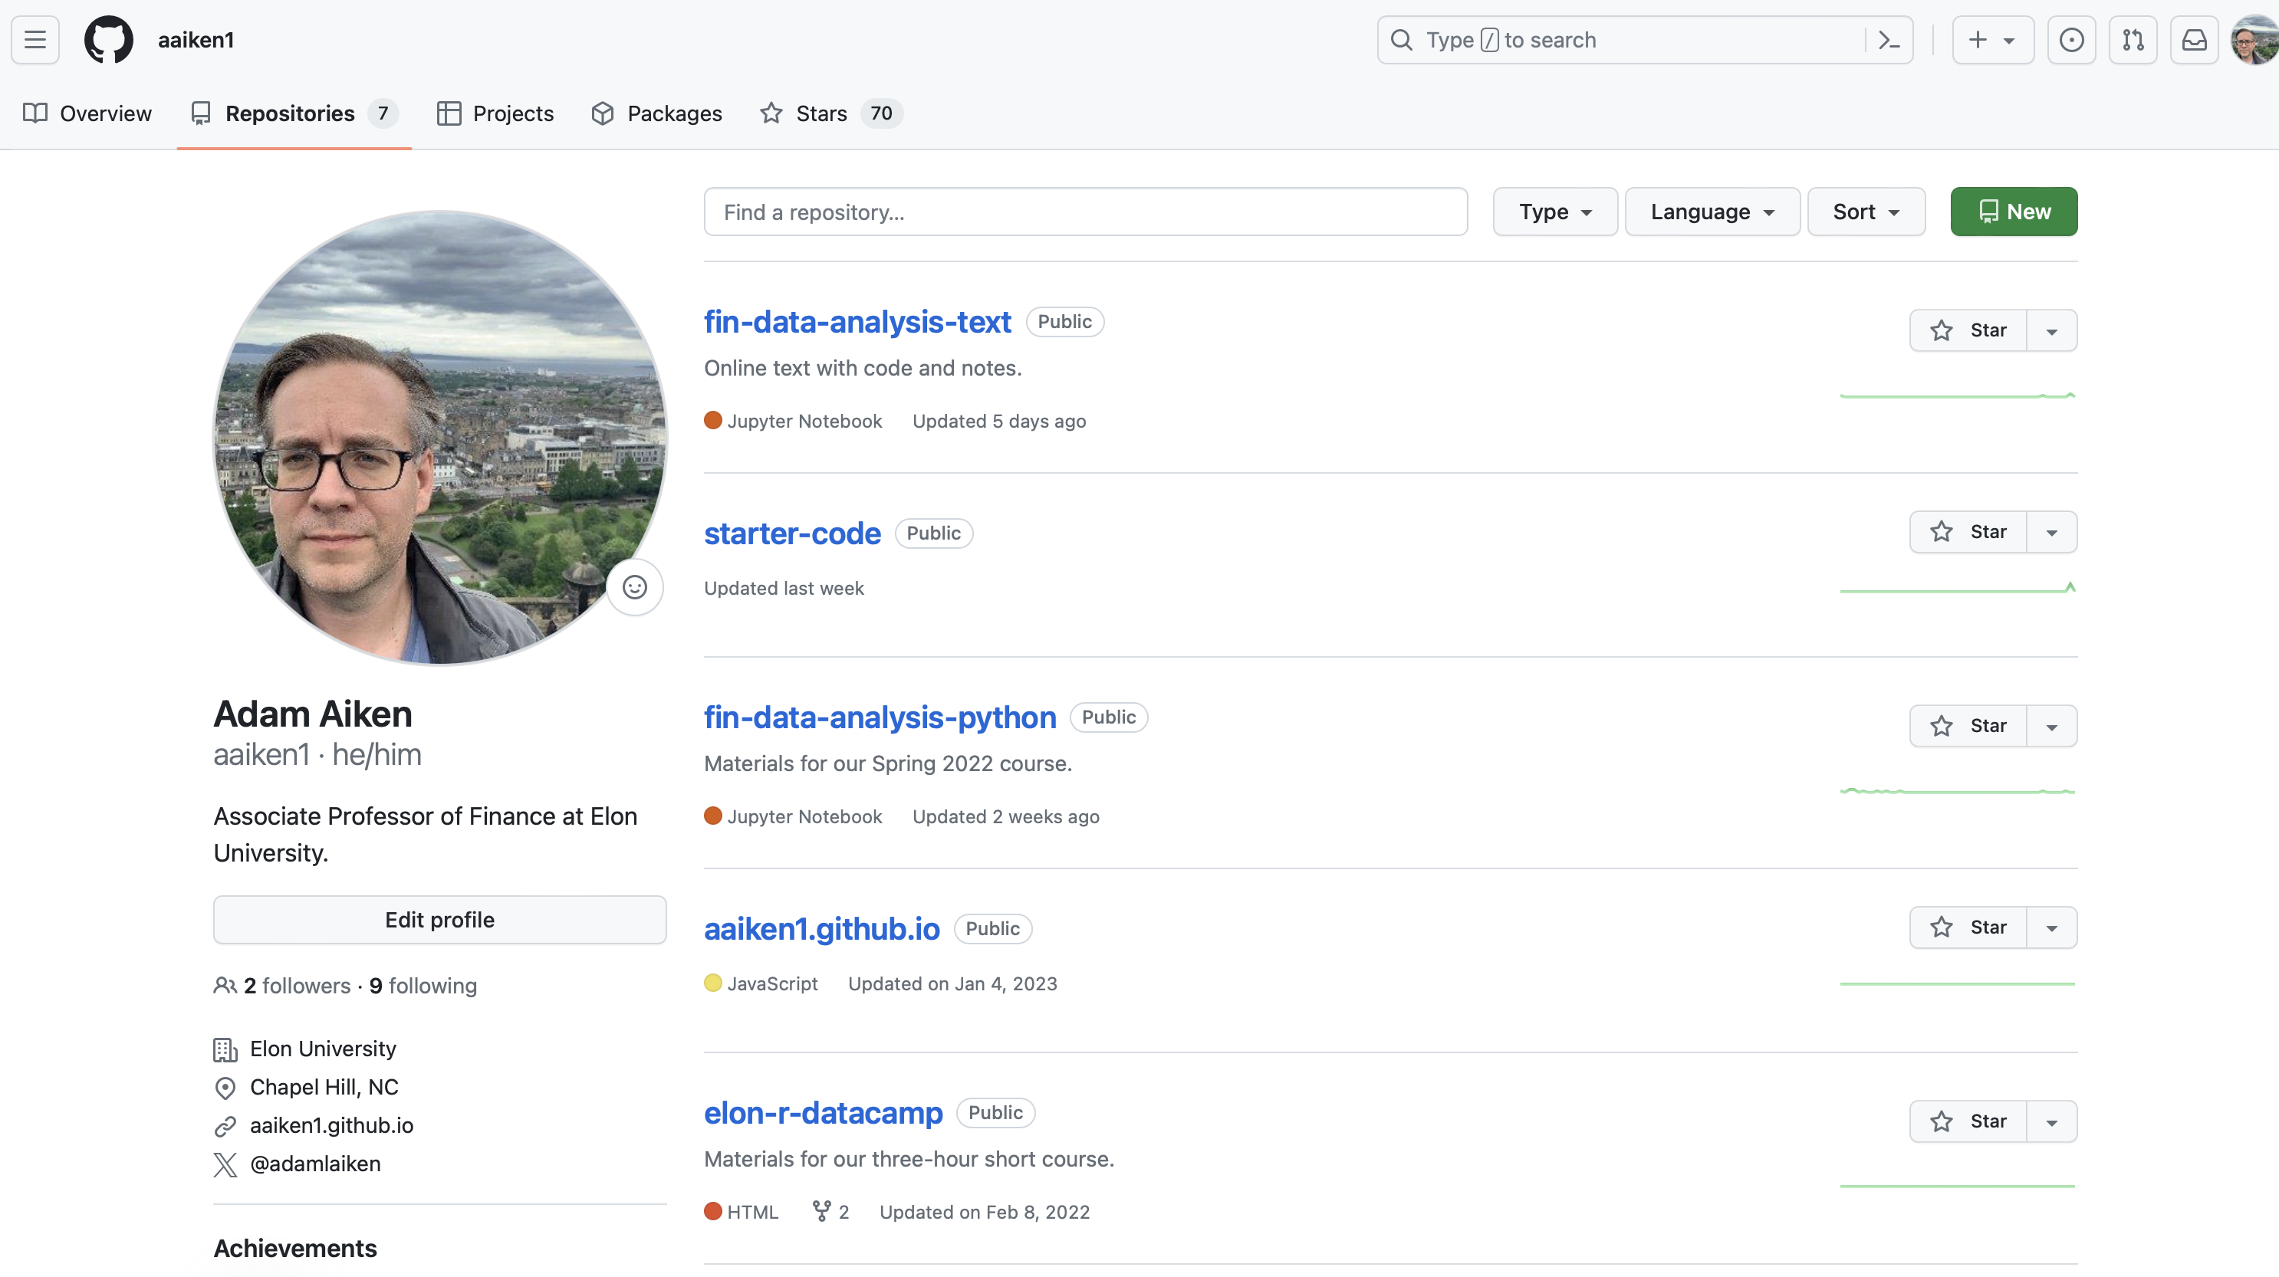Click activity sparkline for fin-data-analysis-text
The height and width of the screenshot is (1277, 2279).
pos(1957,396)
